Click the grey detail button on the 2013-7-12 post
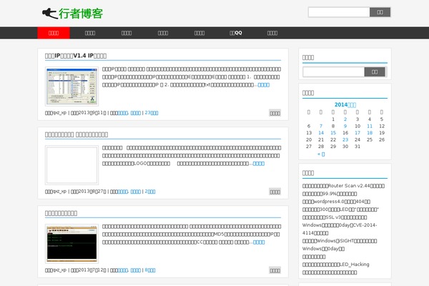Image resolution: width=429 pixels, height=286 pixels. pyautogui.click(x=275, y=270)
